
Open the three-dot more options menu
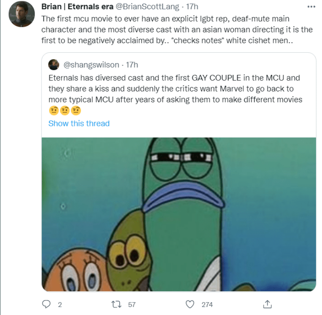[310, 7]
